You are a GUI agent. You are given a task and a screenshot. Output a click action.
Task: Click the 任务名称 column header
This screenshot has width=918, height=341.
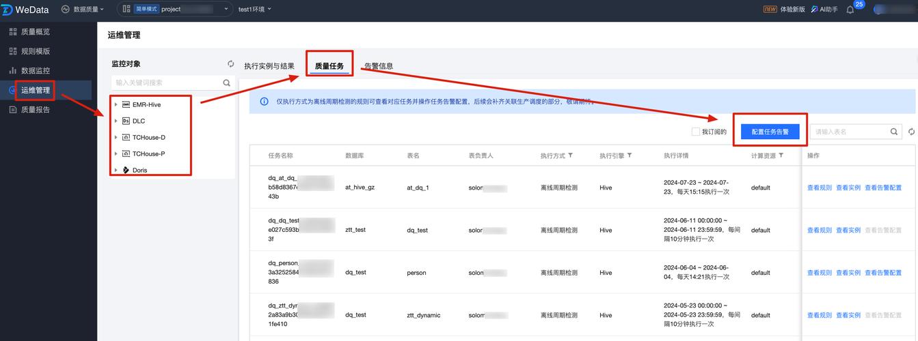[x=280, y=155]
